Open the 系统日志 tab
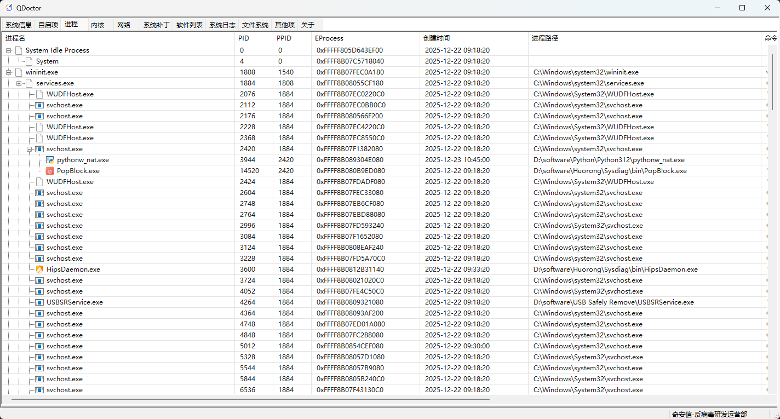 (x=222, y=25)
